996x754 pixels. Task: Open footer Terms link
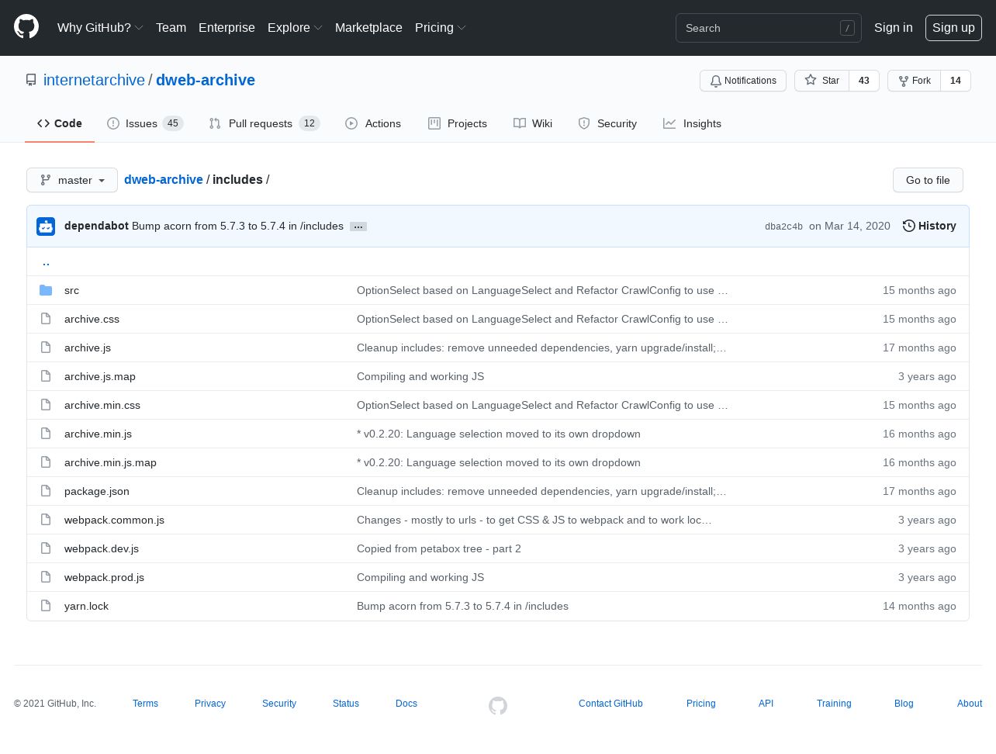[145, 704]
